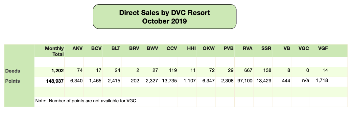Click the Direct Sales by DVC Resort title box
This screenshot has width=352, height=118.
(x=165, y=16)
